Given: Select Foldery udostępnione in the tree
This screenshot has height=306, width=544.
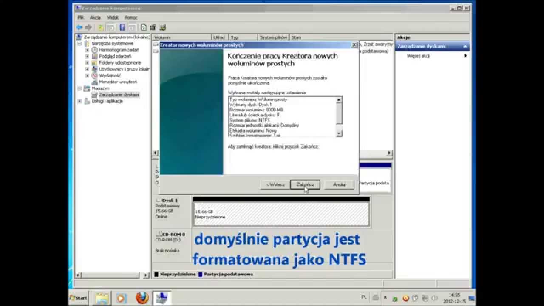Looking at the screenshot, I should coord(120,62).
